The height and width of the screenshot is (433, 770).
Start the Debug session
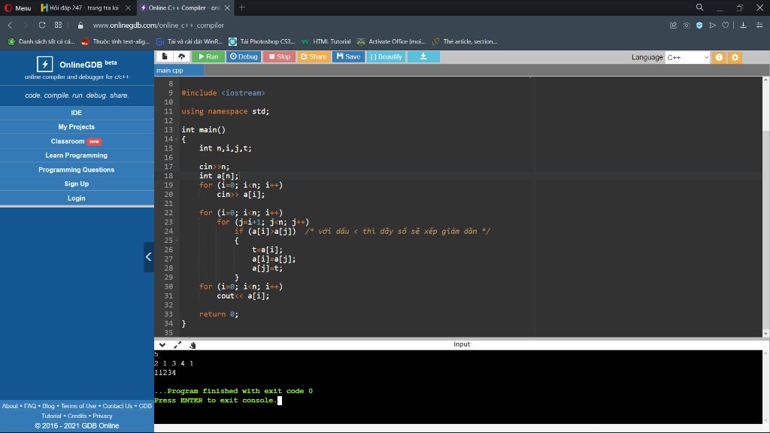tap(244, 56)
